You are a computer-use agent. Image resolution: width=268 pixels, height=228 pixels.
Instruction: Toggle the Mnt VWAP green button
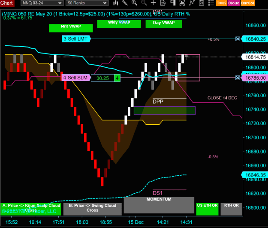(x=71, y=28)
